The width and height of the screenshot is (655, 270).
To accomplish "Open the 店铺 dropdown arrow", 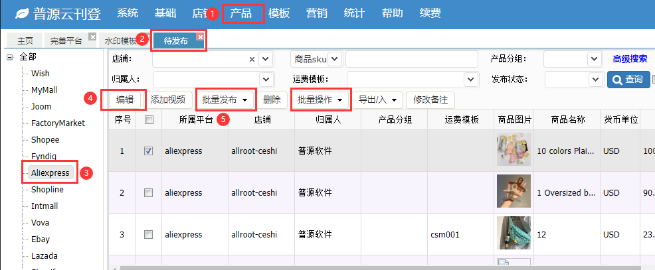I will click(x=266, y=59).
